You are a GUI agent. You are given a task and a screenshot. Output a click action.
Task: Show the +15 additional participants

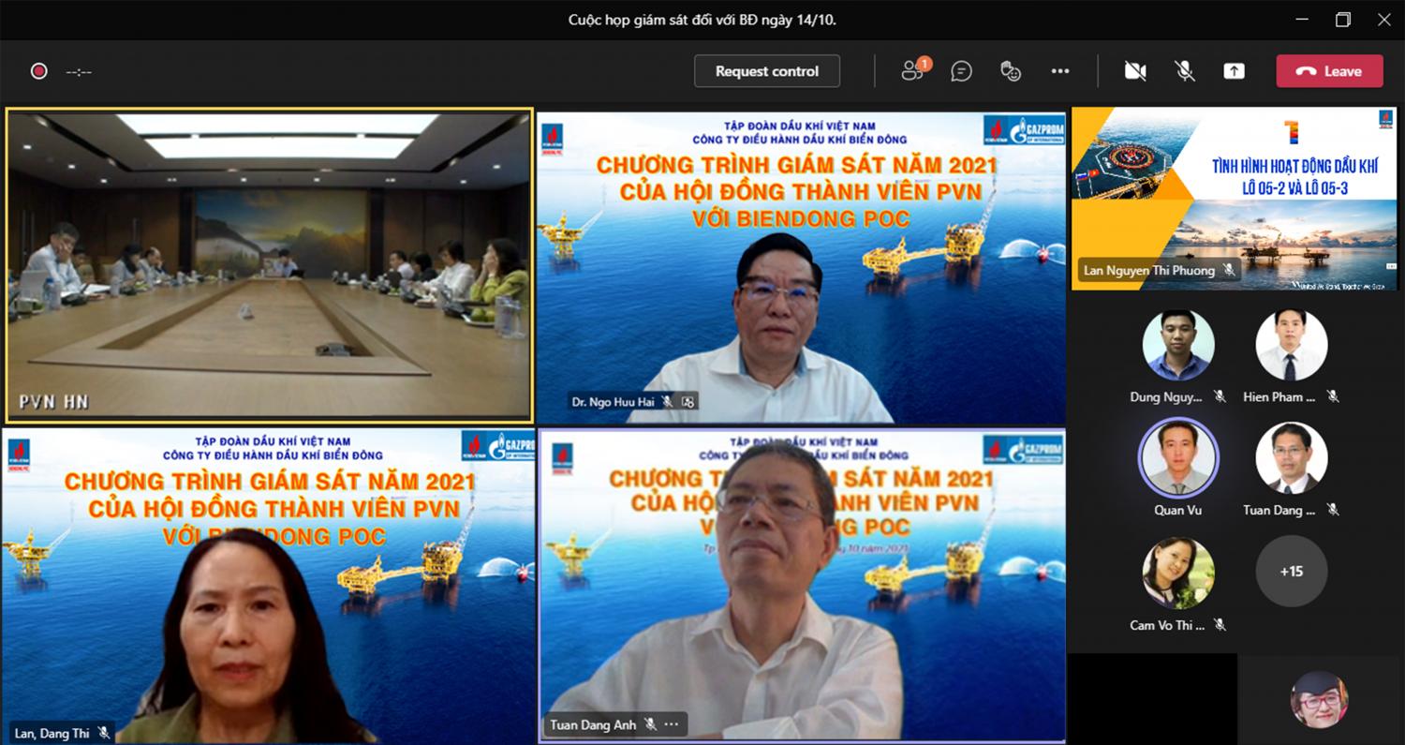coord(1292,572)
